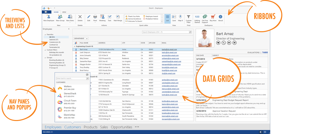
Task: Select the EVALUATIONS link above tasks
Action: tap(254, 52)
